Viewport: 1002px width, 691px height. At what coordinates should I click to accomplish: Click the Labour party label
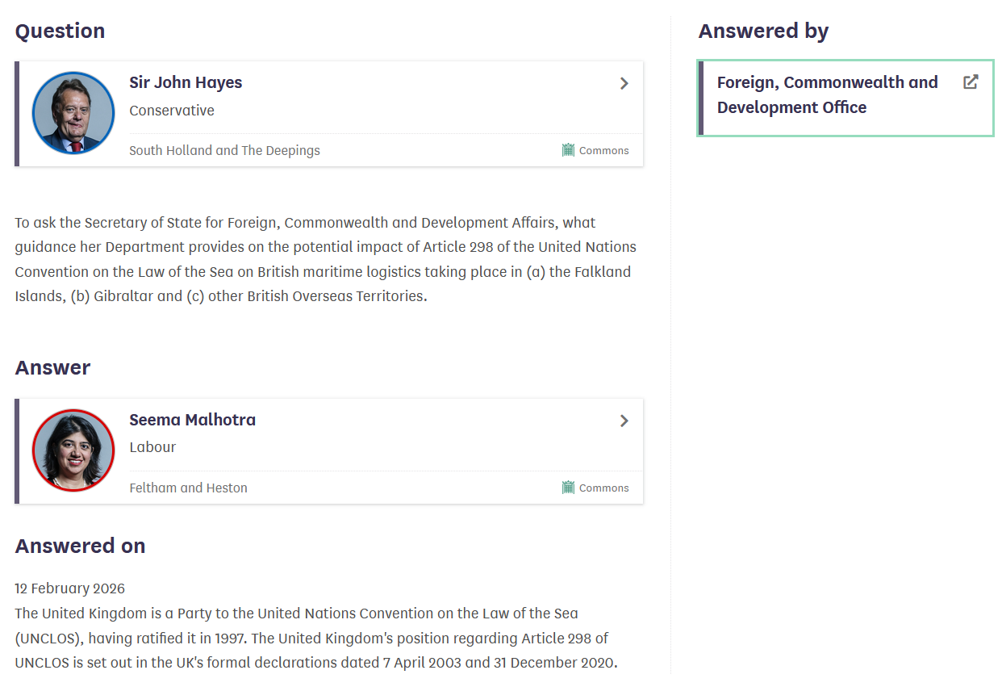tap(152, 447)
